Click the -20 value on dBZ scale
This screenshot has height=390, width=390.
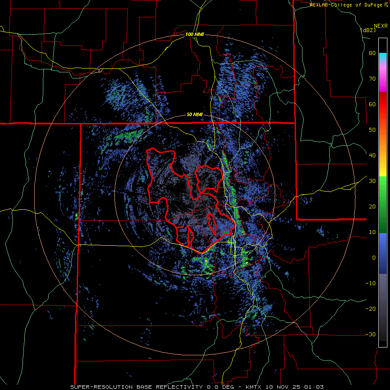(x=370, y=309)
